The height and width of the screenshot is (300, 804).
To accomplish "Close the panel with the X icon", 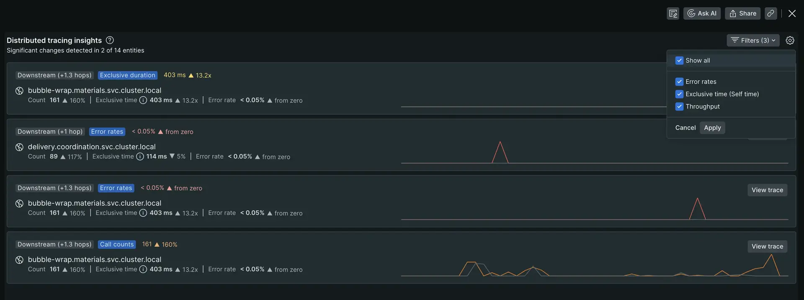I will pos(792,13).
